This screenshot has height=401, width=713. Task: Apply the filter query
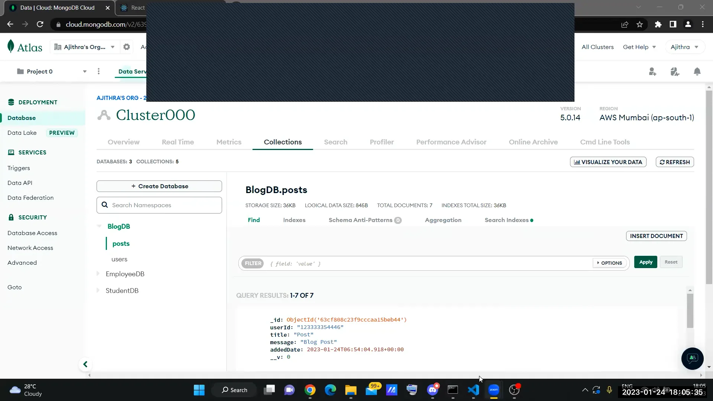[645, 262]
